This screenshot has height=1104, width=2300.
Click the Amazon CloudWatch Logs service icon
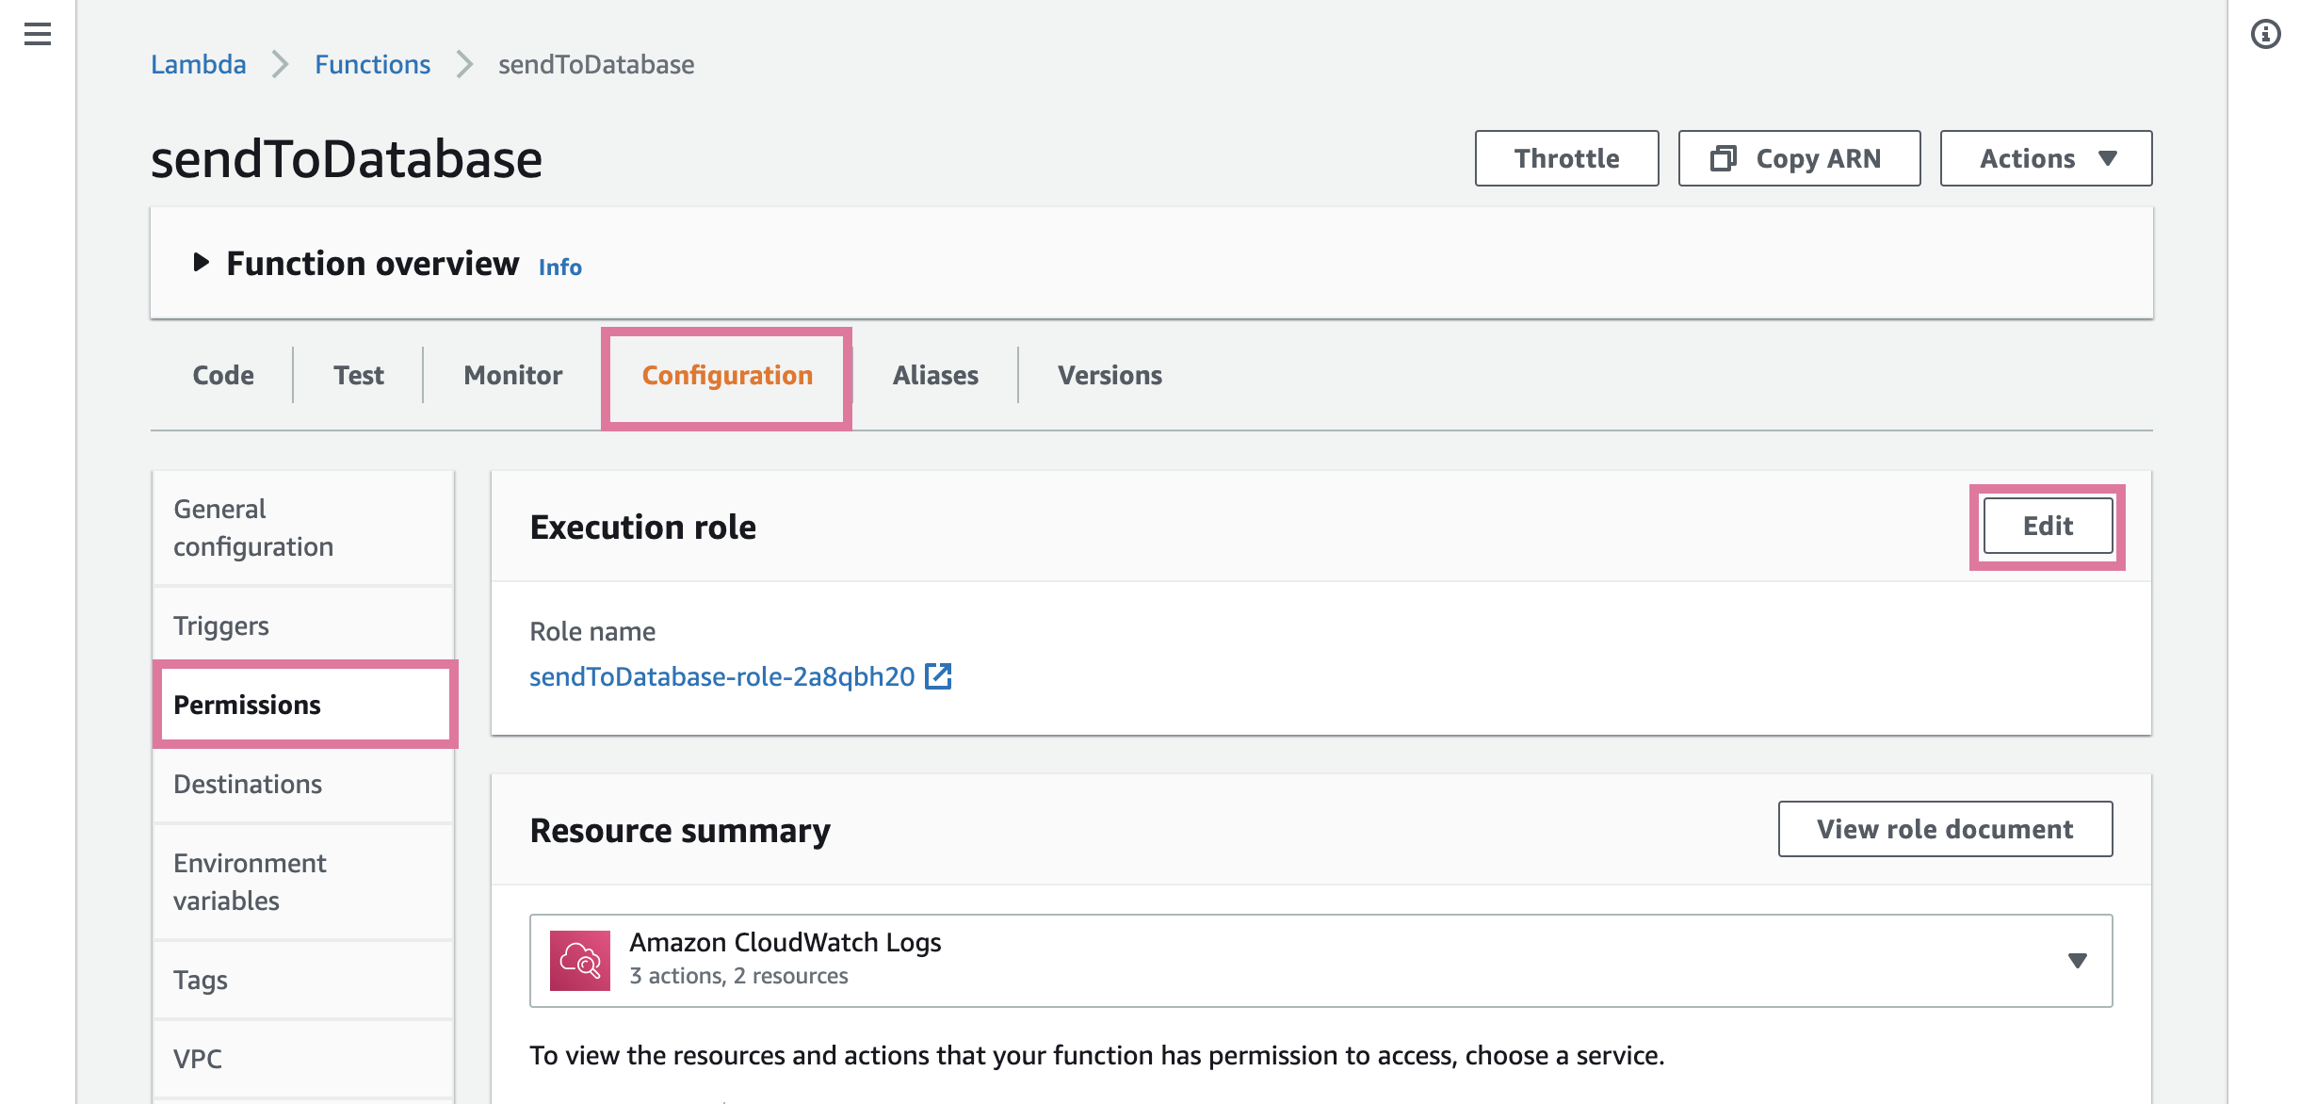(580, 960)
